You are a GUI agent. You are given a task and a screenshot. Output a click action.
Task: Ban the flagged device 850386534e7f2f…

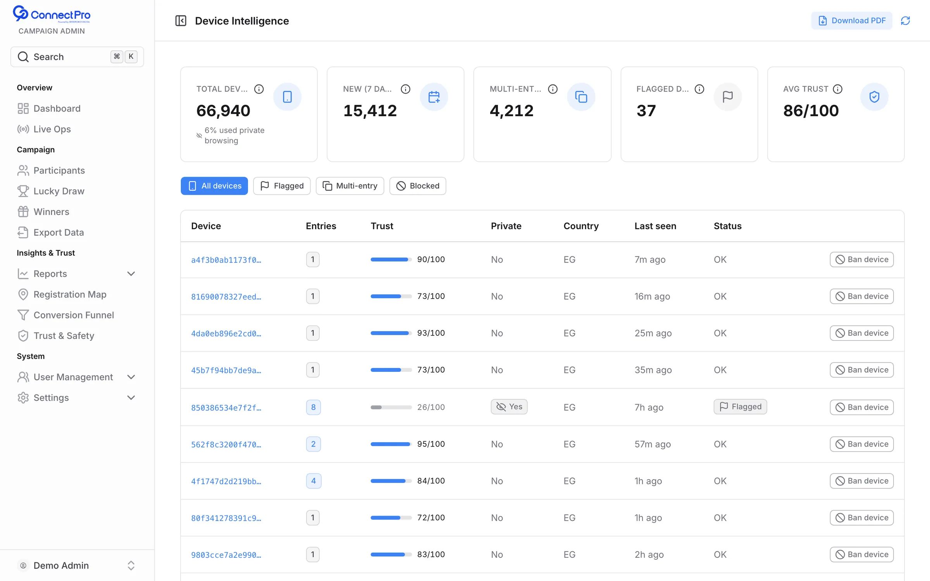click(x=862, y=407)
